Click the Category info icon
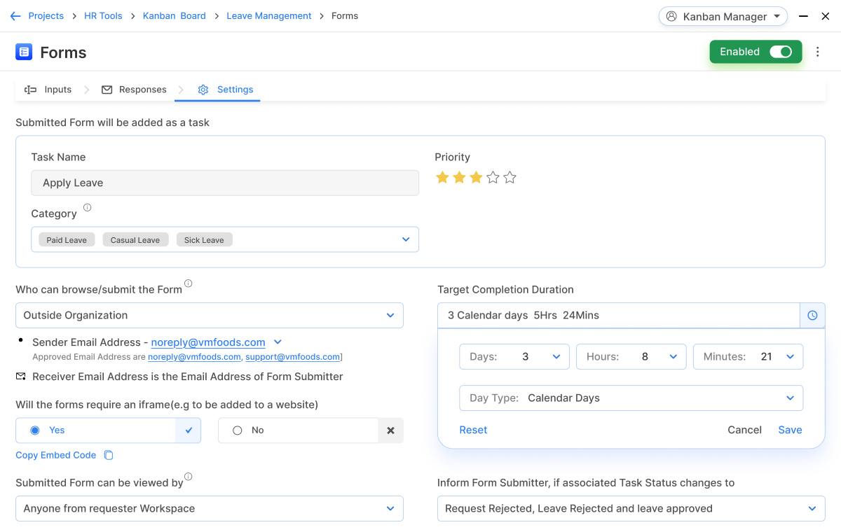This screenshot has height=532, width=841. click(88, 208)
